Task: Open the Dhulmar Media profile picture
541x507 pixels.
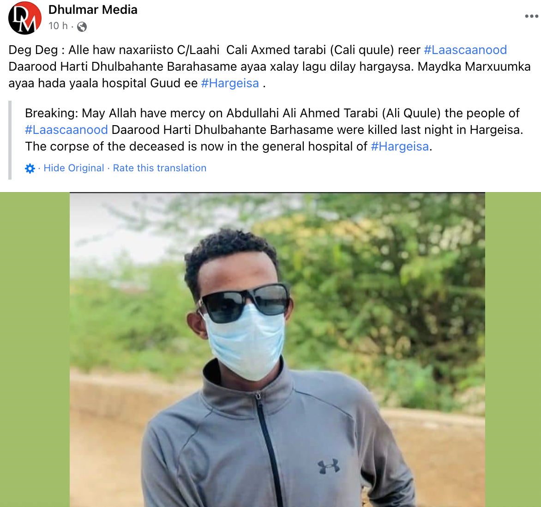Action: (25, 18)
